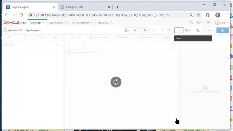Click the Shared Components icon

[x=198, y=30]
